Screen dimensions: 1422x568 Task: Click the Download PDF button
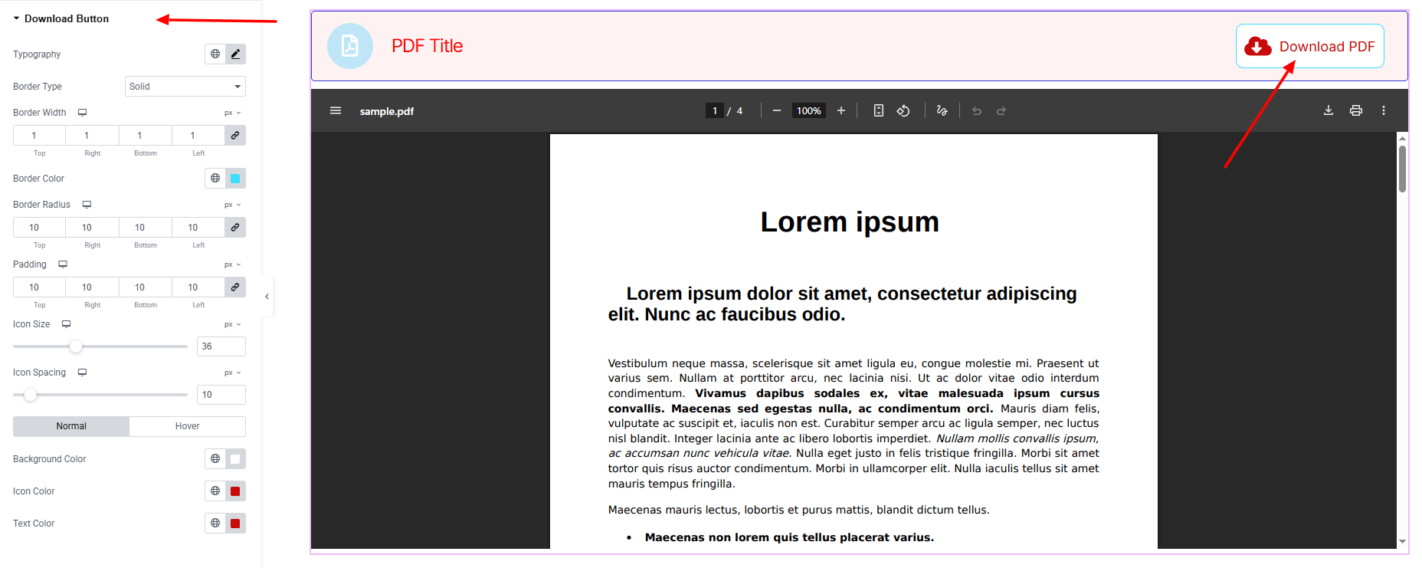pos(1309,47)
